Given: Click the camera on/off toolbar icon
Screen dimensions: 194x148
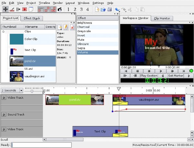Looking at the screenshot, I should [59, 9].
